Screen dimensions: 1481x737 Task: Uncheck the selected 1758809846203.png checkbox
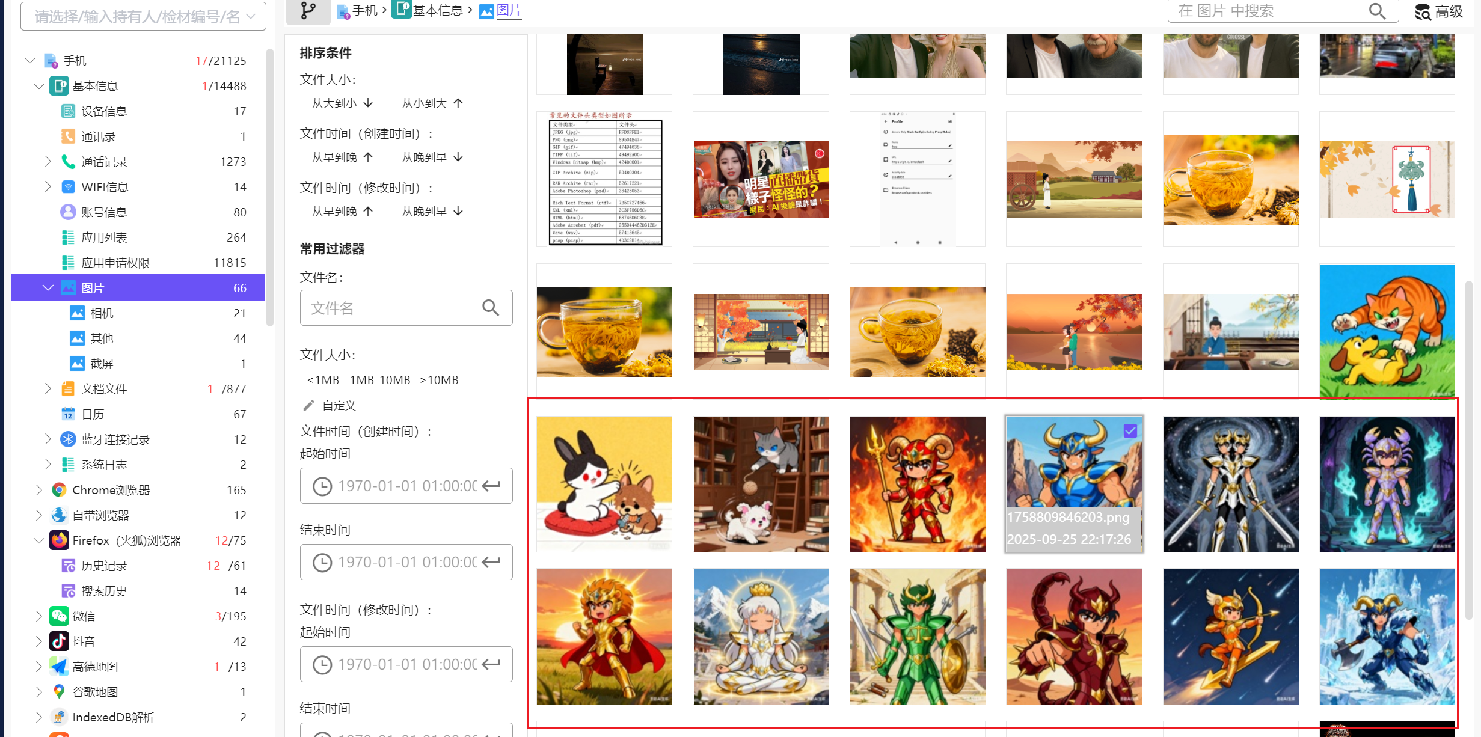click(x=1130, y=430)
